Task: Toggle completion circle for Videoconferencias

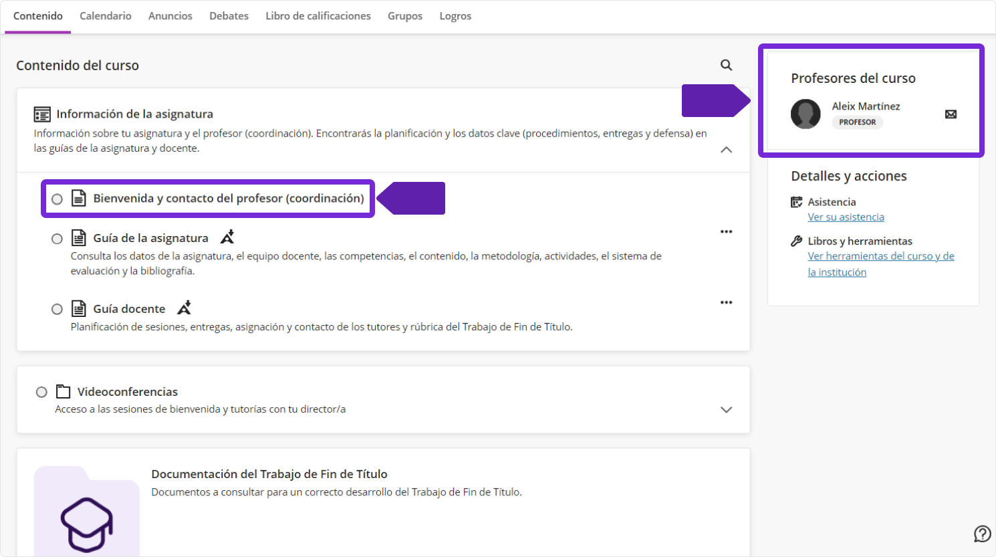Action: click(x=41, y=393)
